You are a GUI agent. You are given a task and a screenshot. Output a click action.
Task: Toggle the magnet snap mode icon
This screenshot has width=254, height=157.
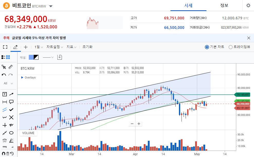(4, 154)
